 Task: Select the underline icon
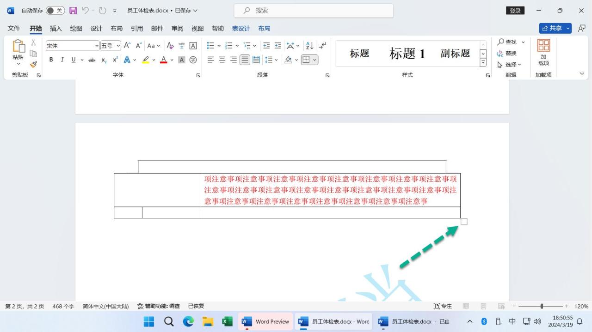[x=73, y=60]
